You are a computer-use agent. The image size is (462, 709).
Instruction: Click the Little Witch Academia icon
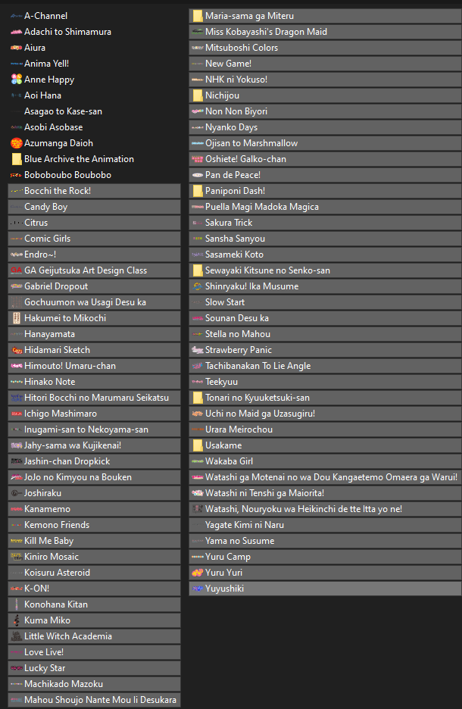coord(16,636)
